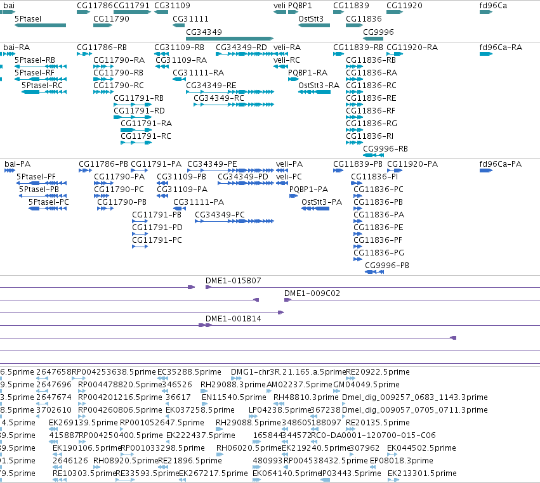540x483 pixels.
Task: Select the CG9996 gene bar
Action: [x=373, y=39]
